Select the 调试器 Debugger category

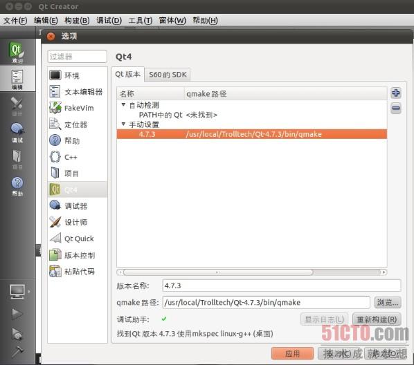(78, 206)
